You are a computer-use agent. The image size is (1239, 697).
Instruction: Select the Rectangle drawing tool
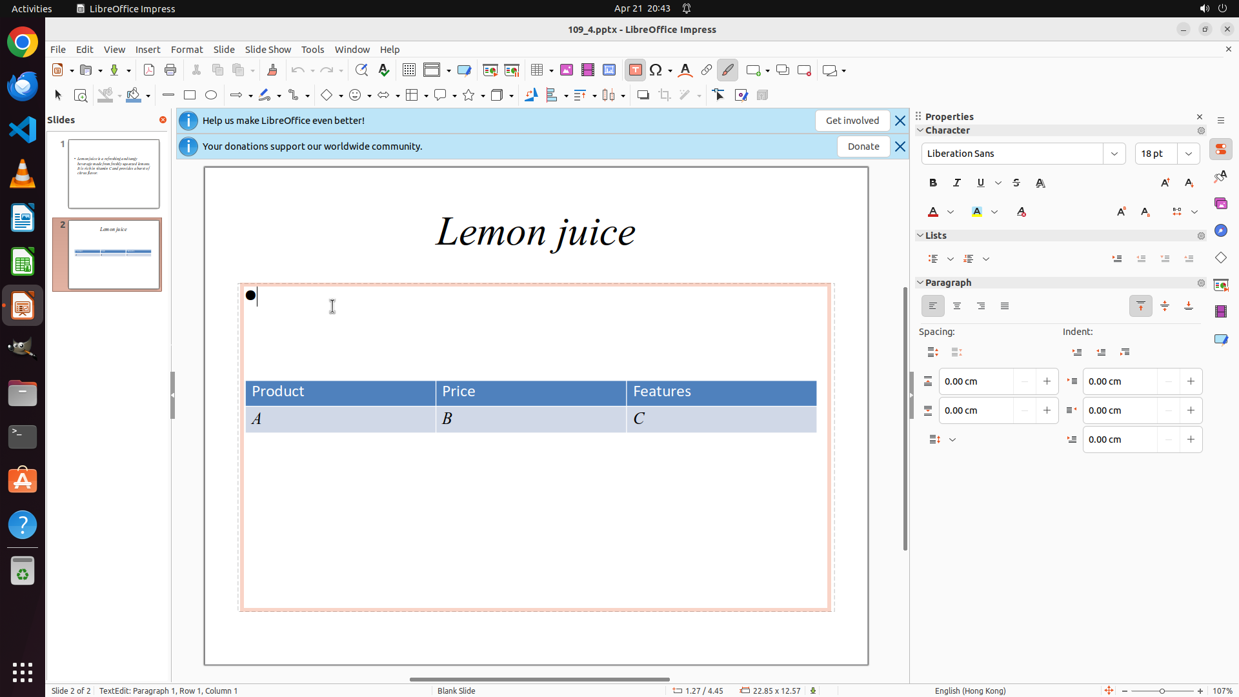[x=190, y=96]
